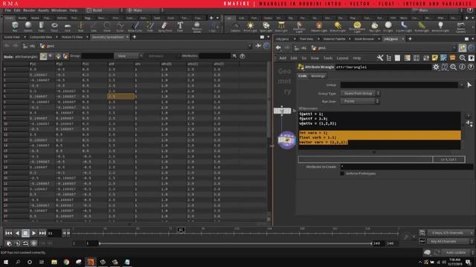Image resolution: width=476 pixels, height=267 pixels.
Task: Select the Spray Paint shelf tool
Action: tap(165, 27)
